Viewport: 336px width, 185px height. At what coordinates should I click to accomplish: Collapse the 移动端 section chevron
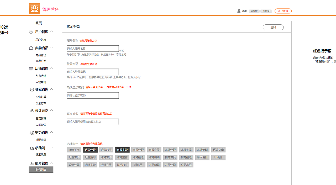pos(51,148)
